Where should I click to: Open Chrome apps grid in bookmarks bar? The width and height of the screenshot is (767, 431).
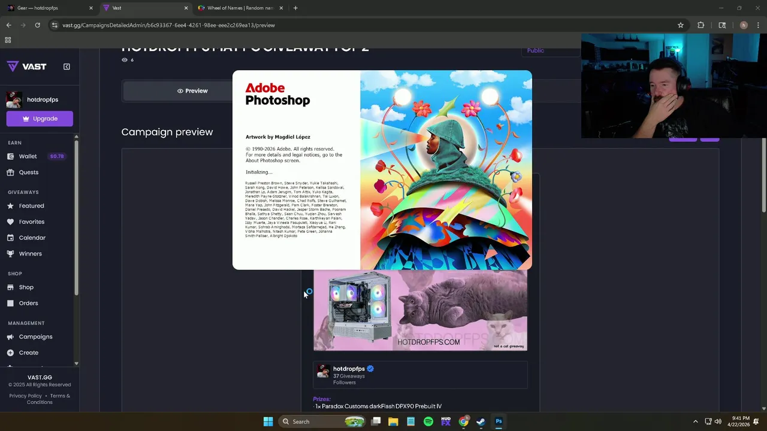[8, 40]
